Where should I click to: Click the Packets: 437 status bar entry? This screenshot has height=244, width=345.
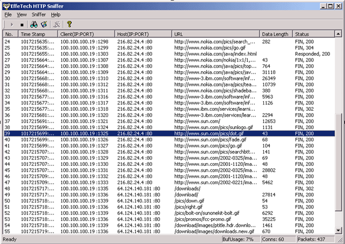point(315,239)
